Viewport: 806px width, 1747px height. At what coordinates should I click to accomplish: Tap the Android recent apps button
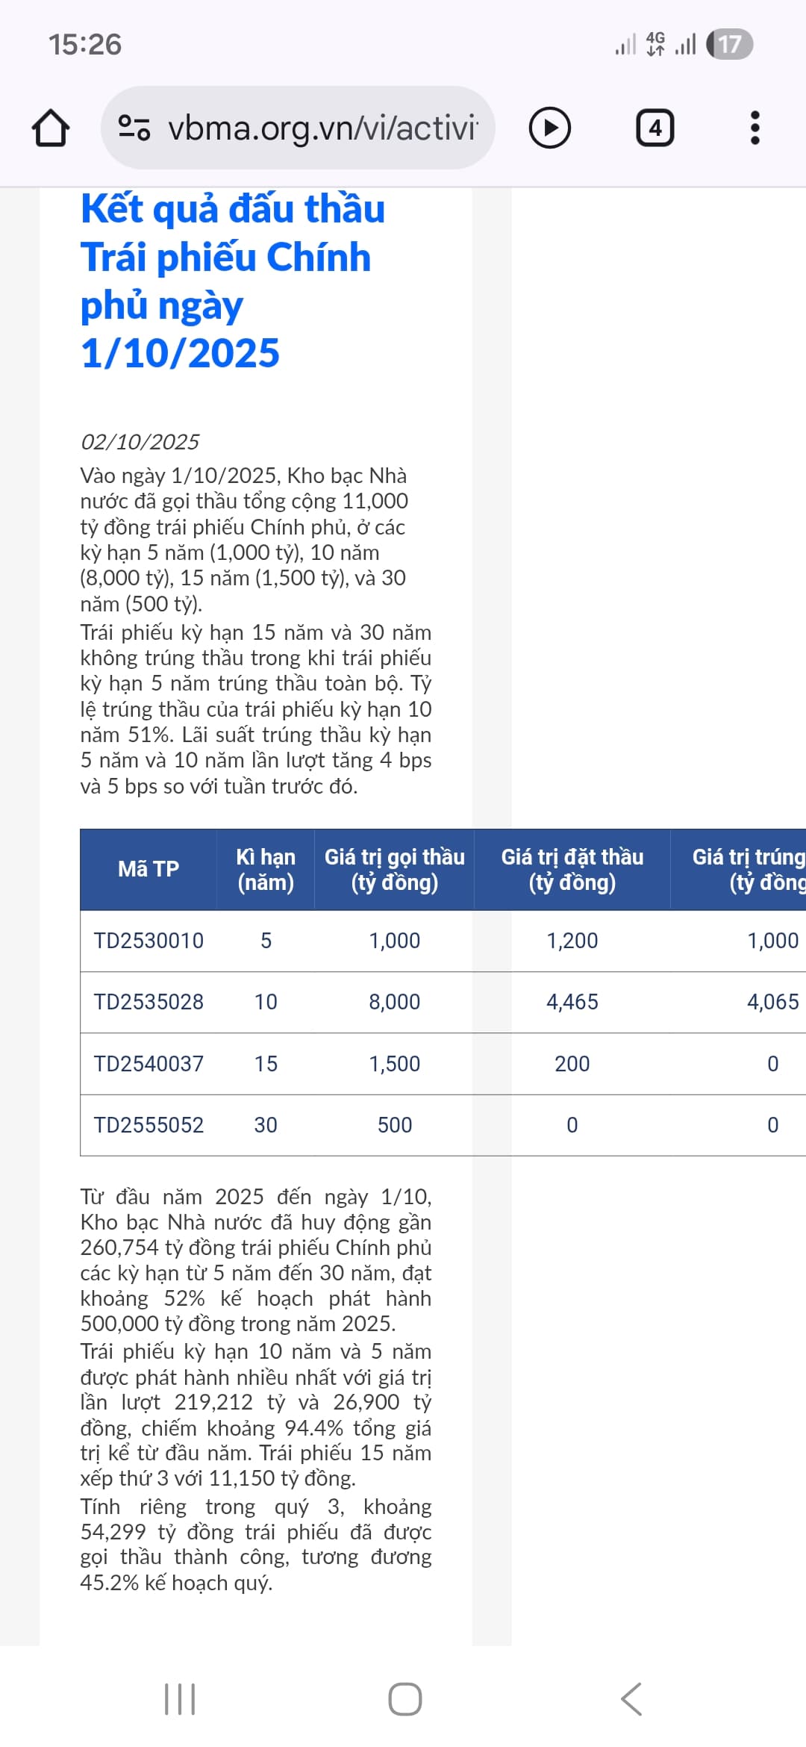pyautogui.click(x=180, y=1698)
